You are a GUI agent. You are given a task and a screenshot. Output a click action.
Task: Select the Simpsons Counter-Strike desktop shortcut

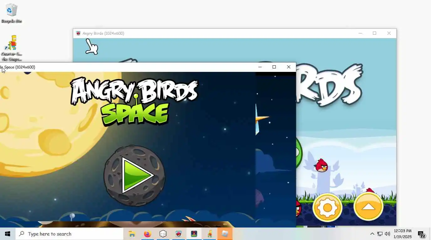click(x=12, y=48)
